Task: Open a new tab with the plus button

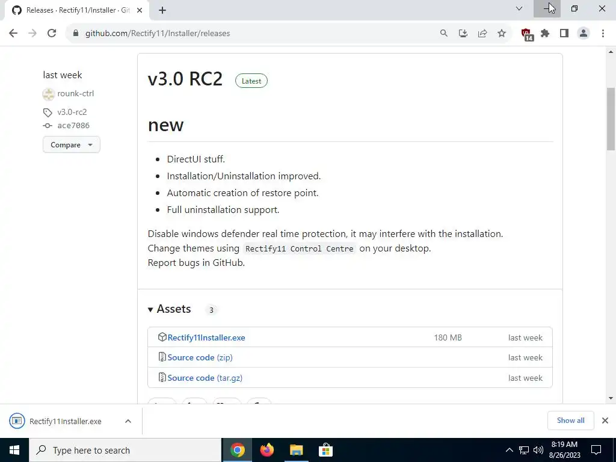Action: coord(162,10)
